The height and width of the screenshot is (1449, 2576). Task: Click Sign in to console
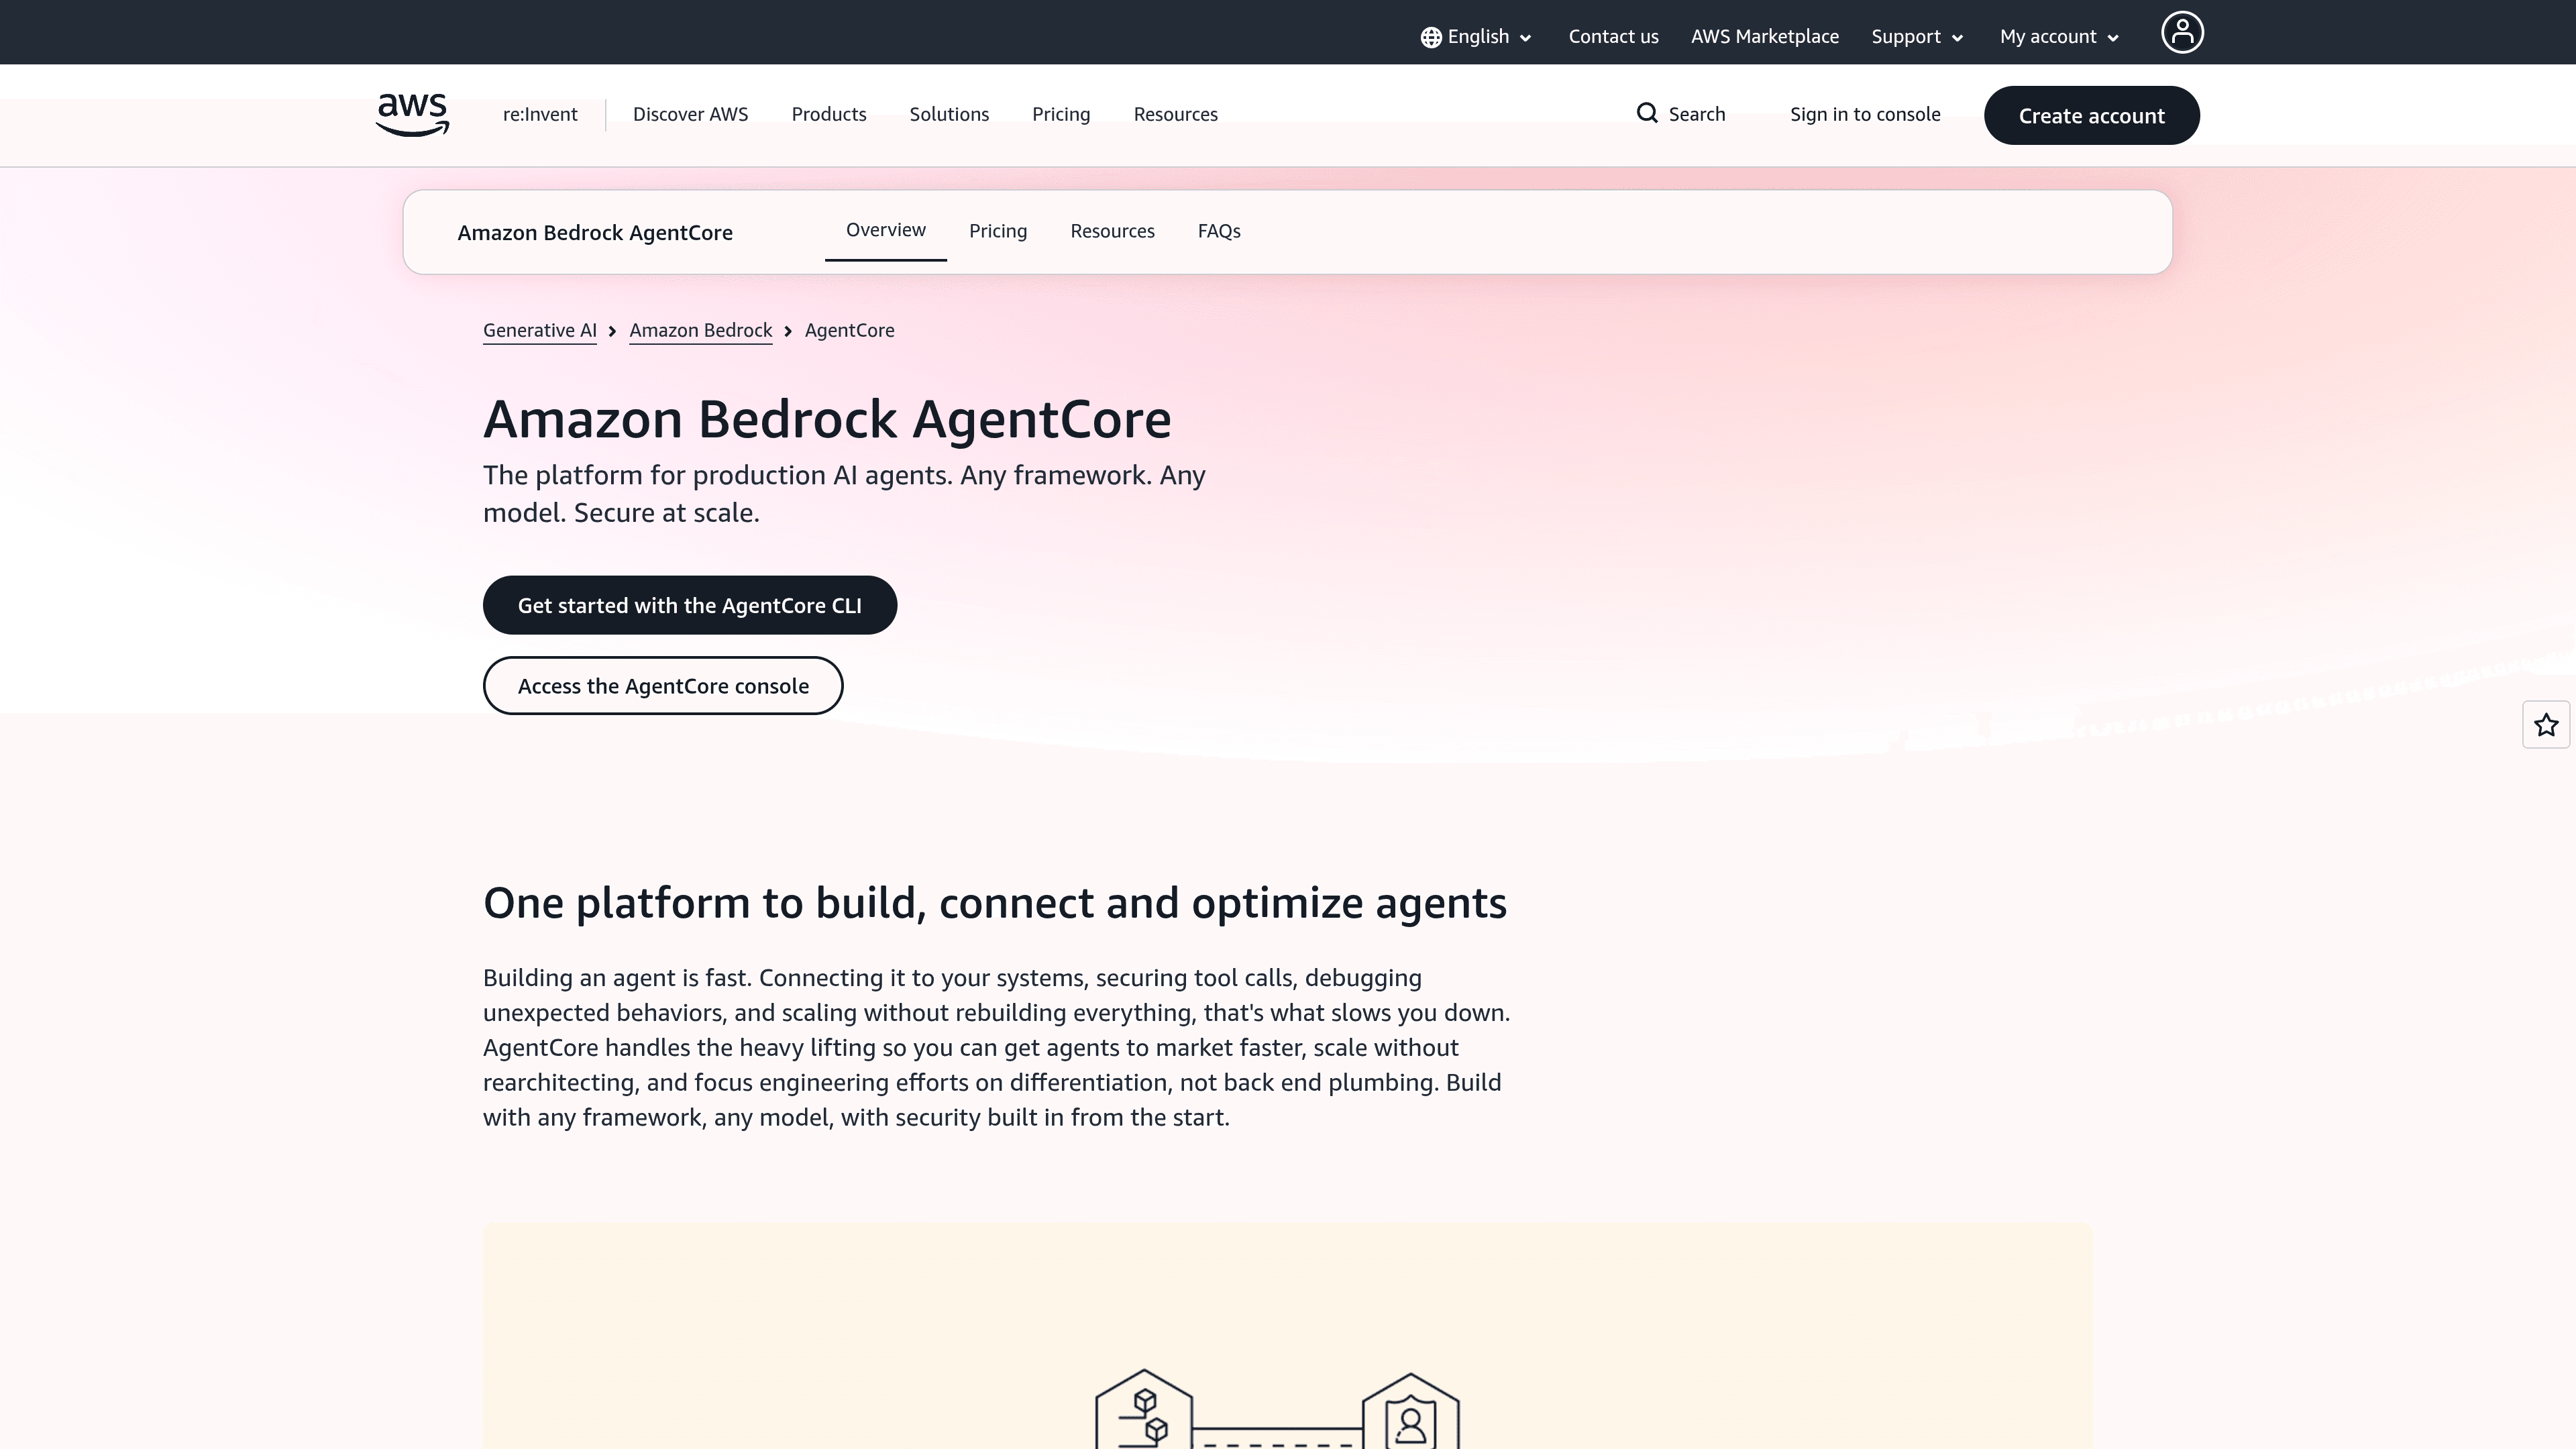pos(1865,114)
